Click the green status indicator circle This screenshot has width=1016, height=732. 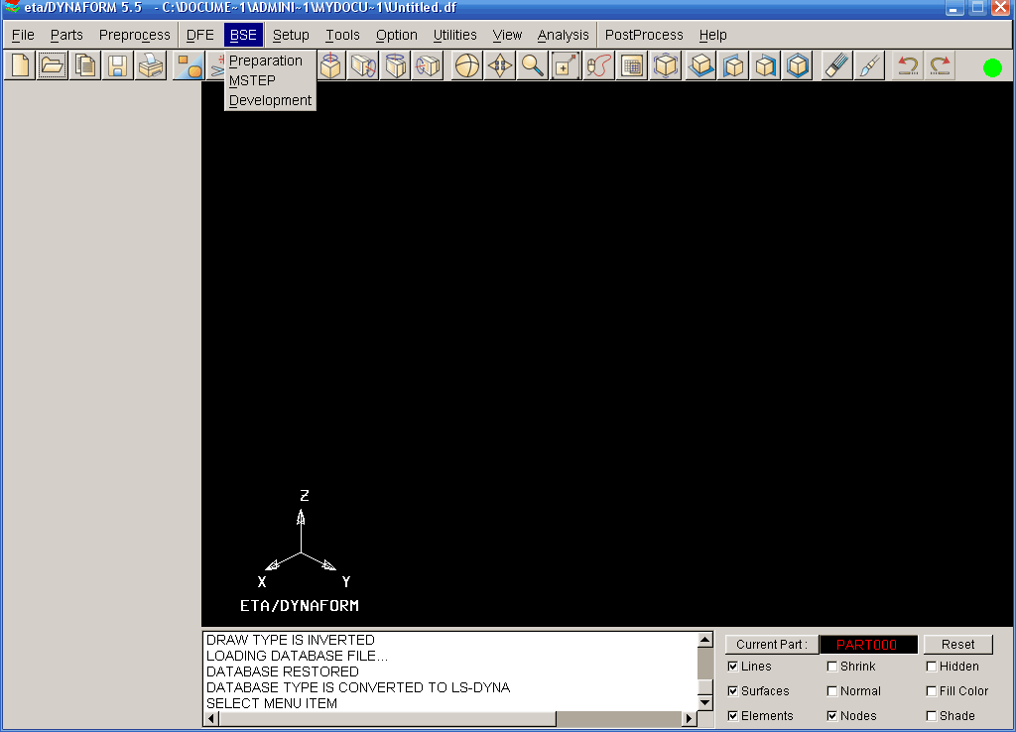coord(992,67)
